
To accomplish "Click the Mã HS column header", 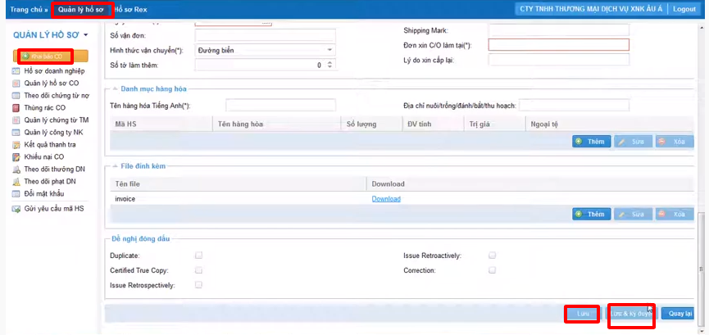I will point(161,124).
